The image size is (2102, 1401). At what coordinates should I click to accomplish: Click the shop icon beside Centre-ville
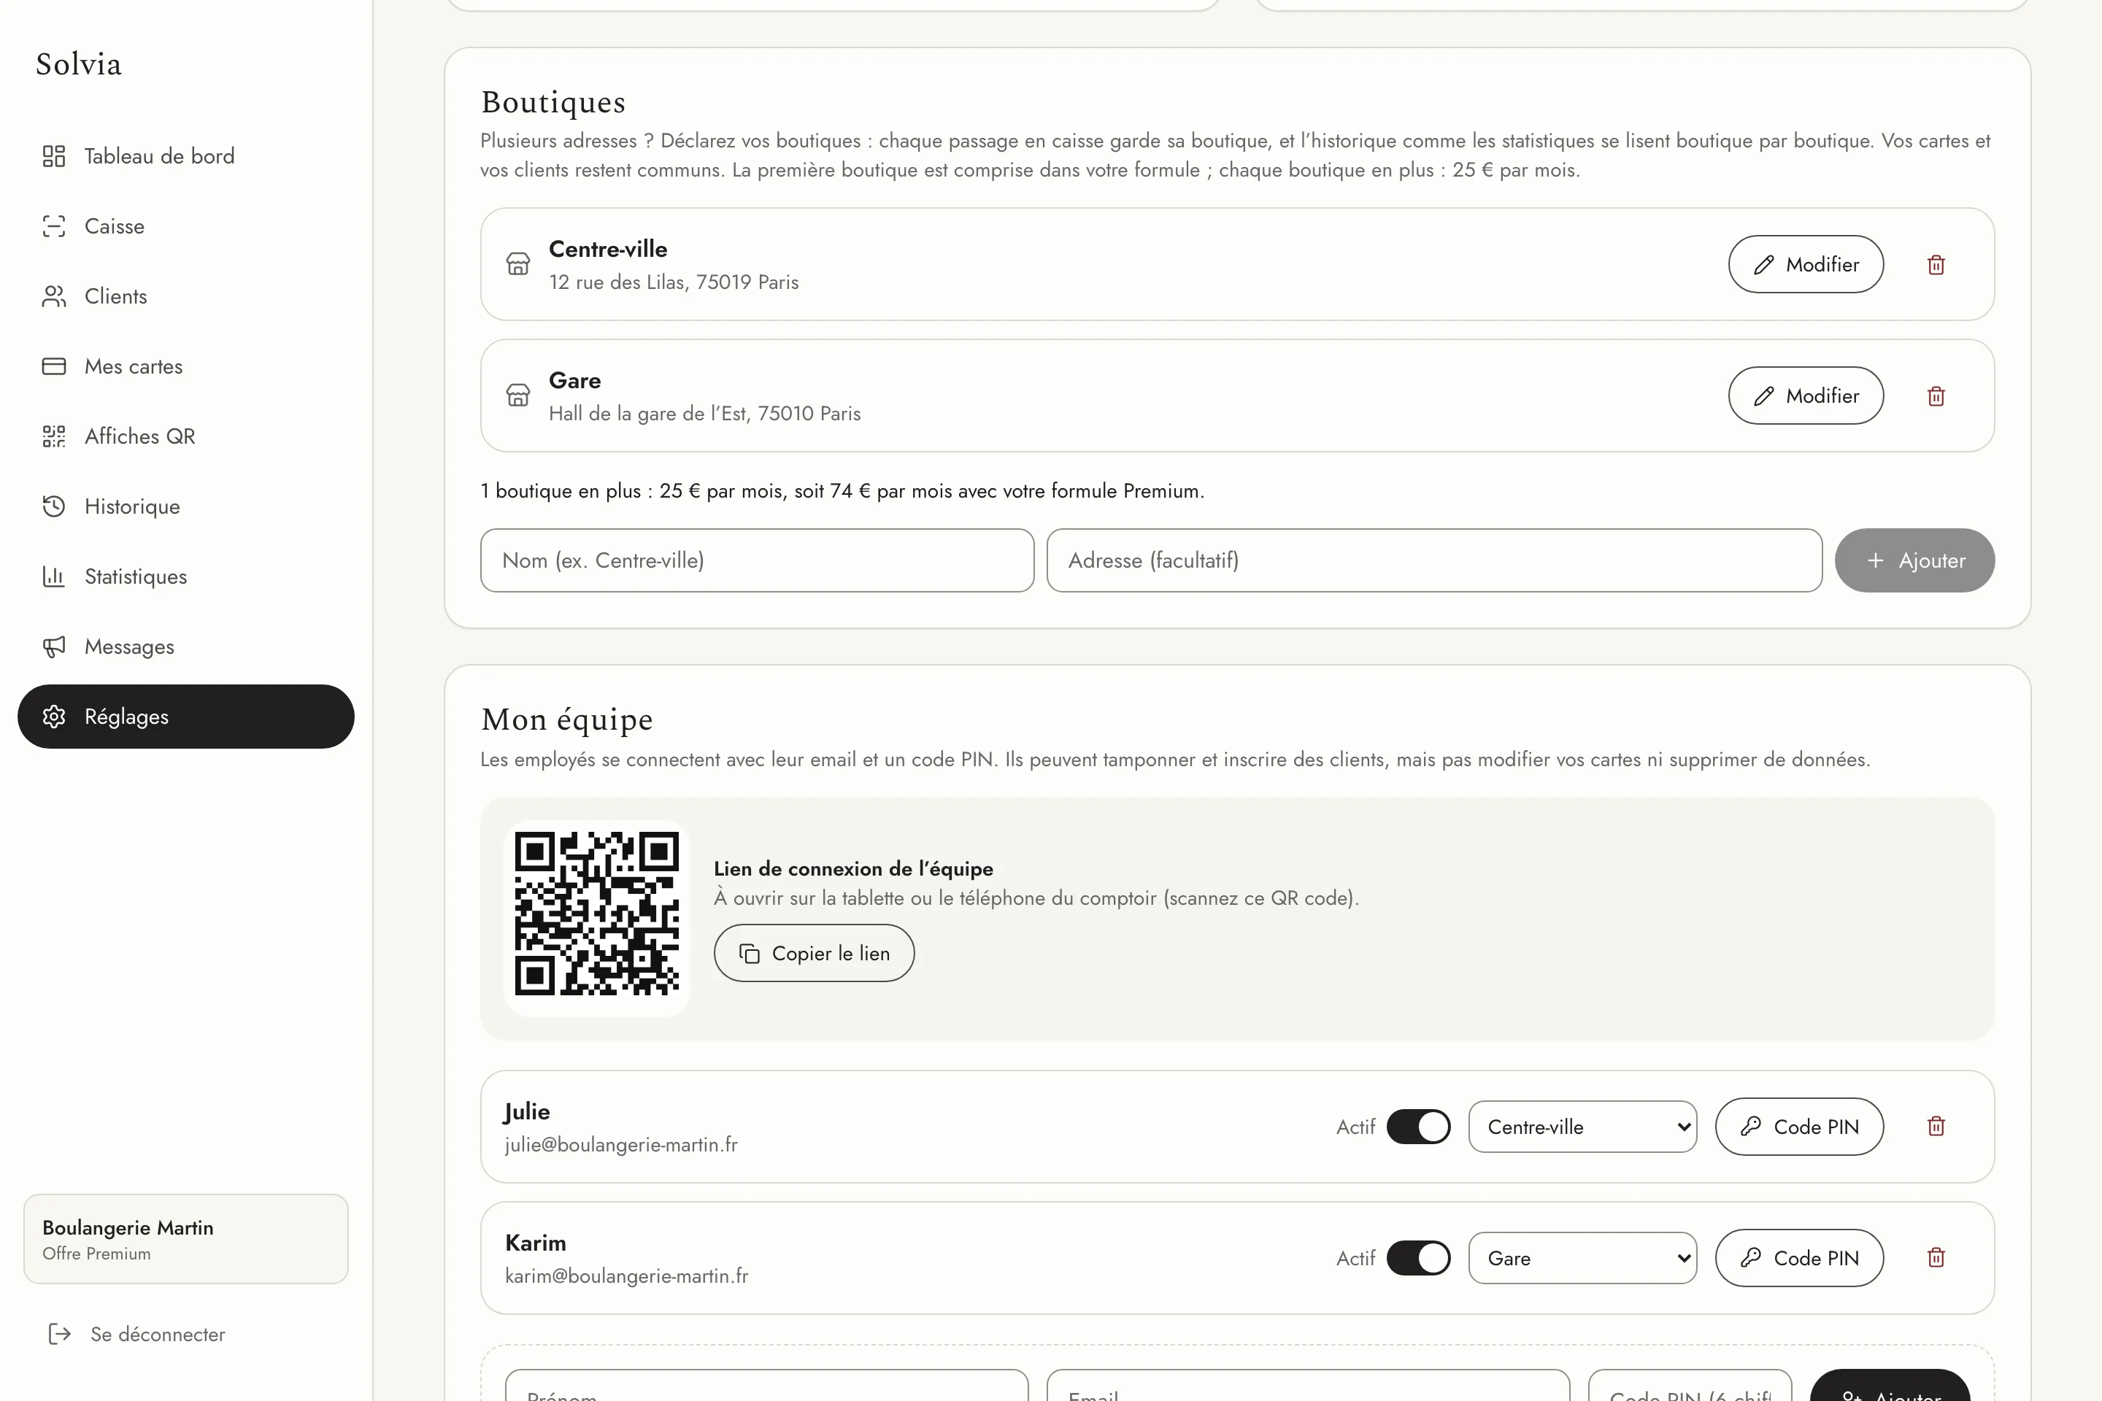[518, 264]
